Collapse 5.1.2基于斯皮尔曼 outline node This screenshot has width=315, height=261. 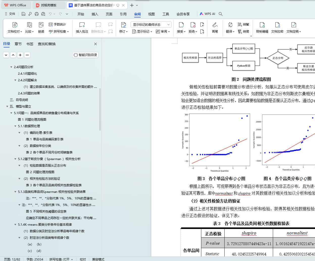(x=15, y=159)
